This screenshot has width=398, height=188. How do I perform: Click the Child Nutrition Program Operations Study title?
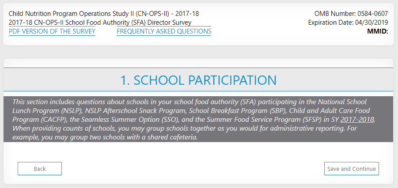point(104,14)
